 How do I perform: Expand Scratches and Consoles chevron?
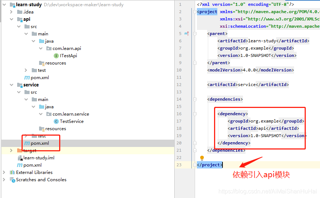click(x=4, y=180)
